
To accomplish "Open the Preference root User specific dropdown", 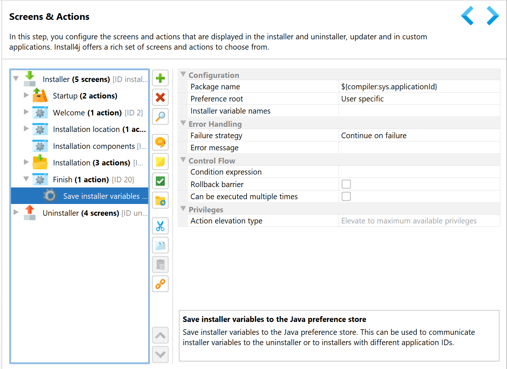I will tap(419, 99).
